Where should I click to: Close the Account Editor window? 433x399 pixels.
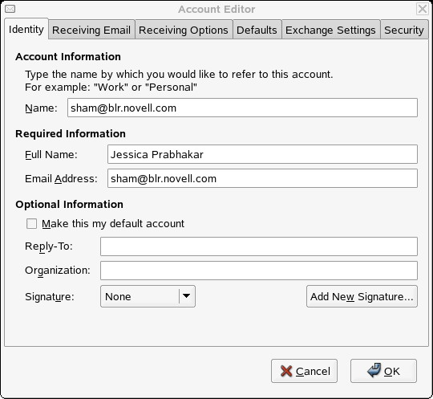pyautogui.click(x=423, y=9)
